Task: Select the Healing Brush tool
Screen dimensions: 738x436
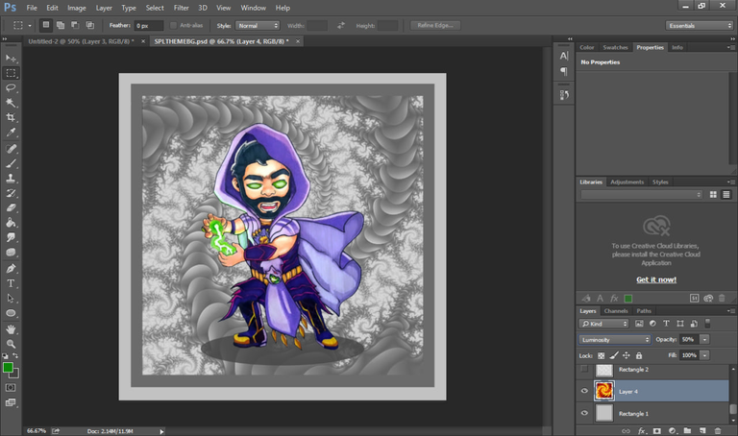Action: pos(11,149)
